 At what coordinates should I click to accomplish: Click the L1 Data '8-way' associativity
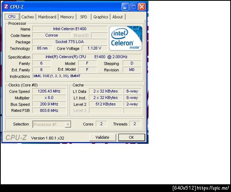tap(132, 91)
